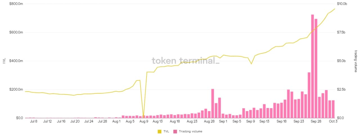
Task: Click the $10.0b trading volume axis label
Action: pos(342,4)
